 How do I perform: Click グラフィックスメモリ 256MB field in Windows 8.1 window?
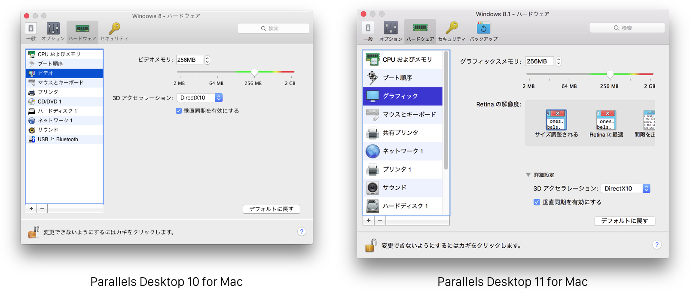pos(540,61)
